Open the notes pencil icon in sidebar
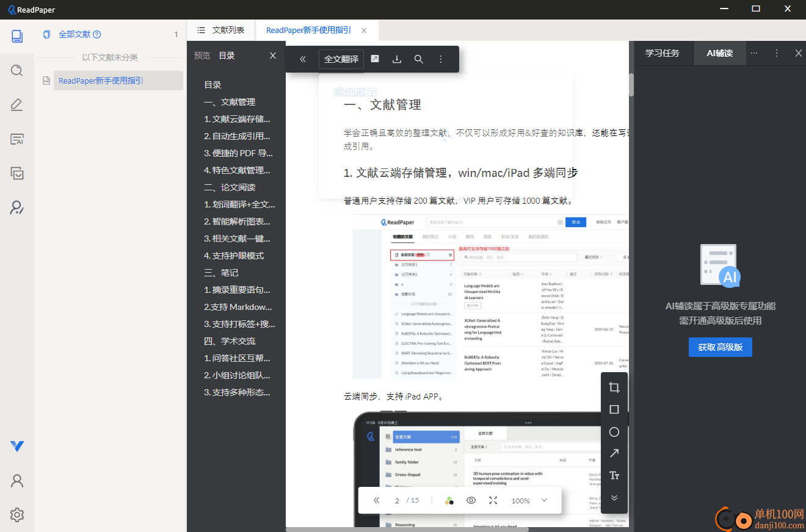This screenshot has width=806, height=532. (x=17, y=105)
